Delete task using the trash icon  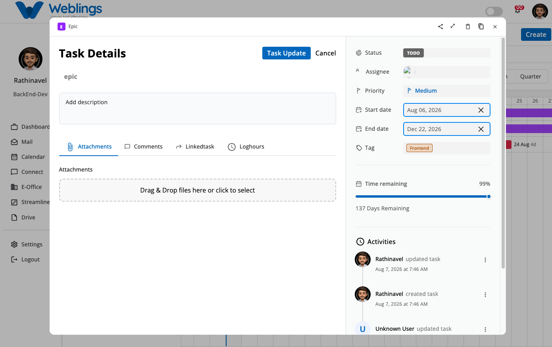click(x=468, y=27)
